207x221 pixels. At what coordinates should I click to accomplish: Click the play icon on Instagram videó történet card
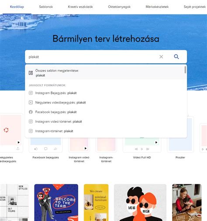coord(86,148)
